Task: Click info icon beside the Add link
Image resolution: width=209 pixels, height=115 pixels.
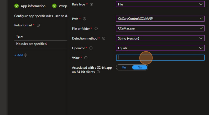Action: 26,55
